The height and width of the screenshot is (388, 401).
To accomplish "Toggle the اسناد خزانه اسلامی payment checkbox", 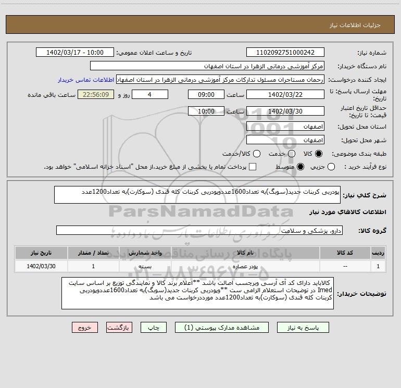I will click(253, 167).
